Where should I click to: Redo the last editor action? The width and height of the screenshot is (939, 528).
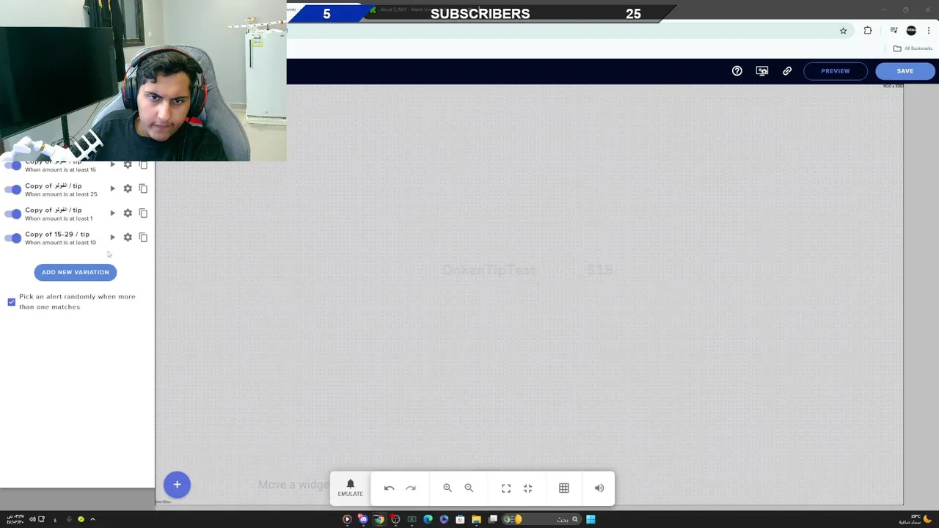tap(411, 488)
